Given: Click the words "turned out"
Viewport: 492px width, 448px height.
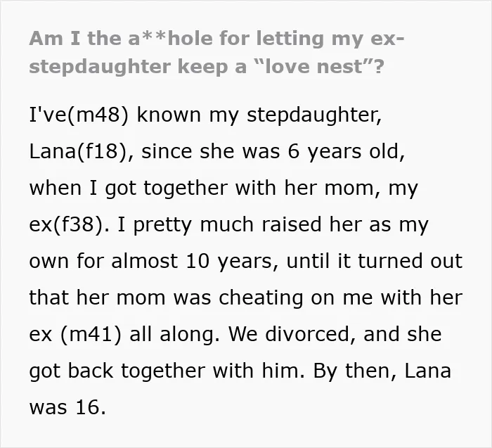Looking at the screenshot, I should 410,261.
